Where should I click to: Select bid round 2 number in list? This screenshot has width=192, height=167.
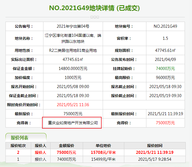[x=18, y=152]
